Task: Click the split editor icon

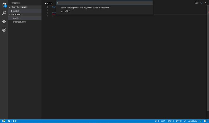Action: 196,3
